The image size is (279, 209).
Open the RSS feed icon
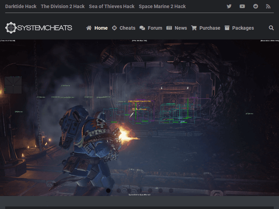click(x=268, y=6)
